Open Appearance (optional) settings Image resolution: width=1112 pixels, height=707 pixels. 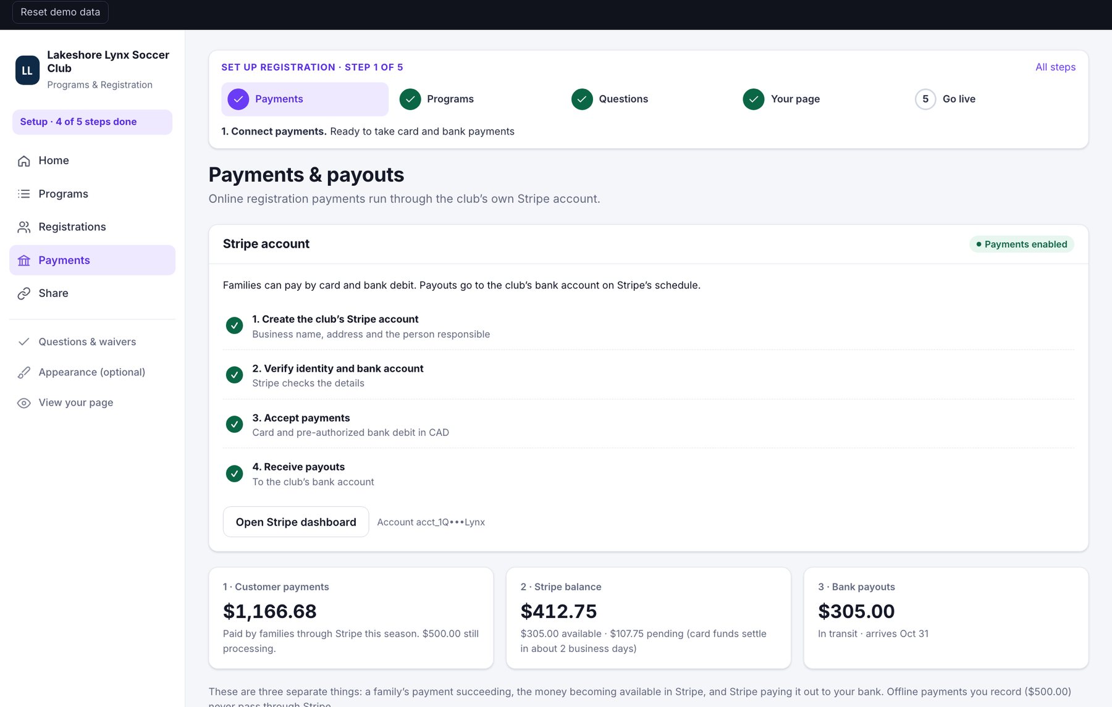pos(92,372)
